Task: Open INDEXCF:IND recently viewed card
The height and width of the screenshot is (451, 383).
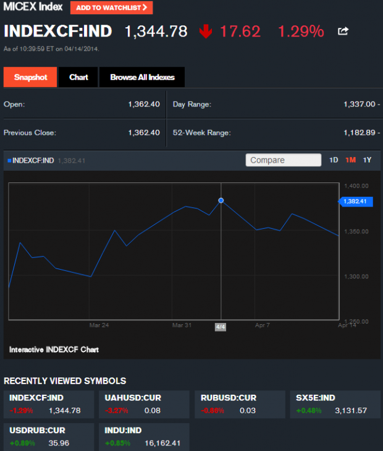Action: click(x=49, y=404)
